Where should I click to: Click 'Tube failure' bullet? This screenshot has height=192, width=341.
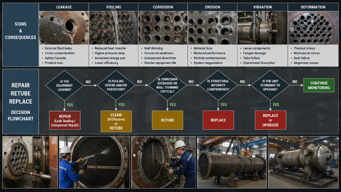[x=251, y=58]
